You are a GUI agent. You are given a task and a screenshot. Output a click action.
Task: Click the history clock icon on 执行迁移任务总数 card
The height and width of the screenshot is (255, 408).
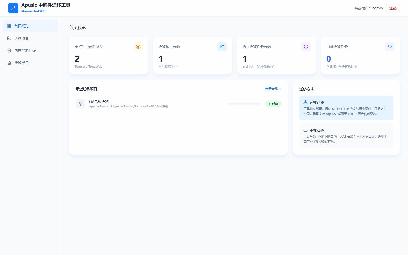306,47
